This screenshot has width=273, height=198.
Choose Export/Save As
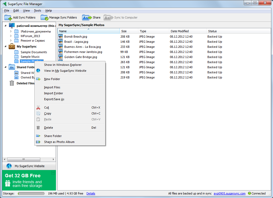point(70,99)
